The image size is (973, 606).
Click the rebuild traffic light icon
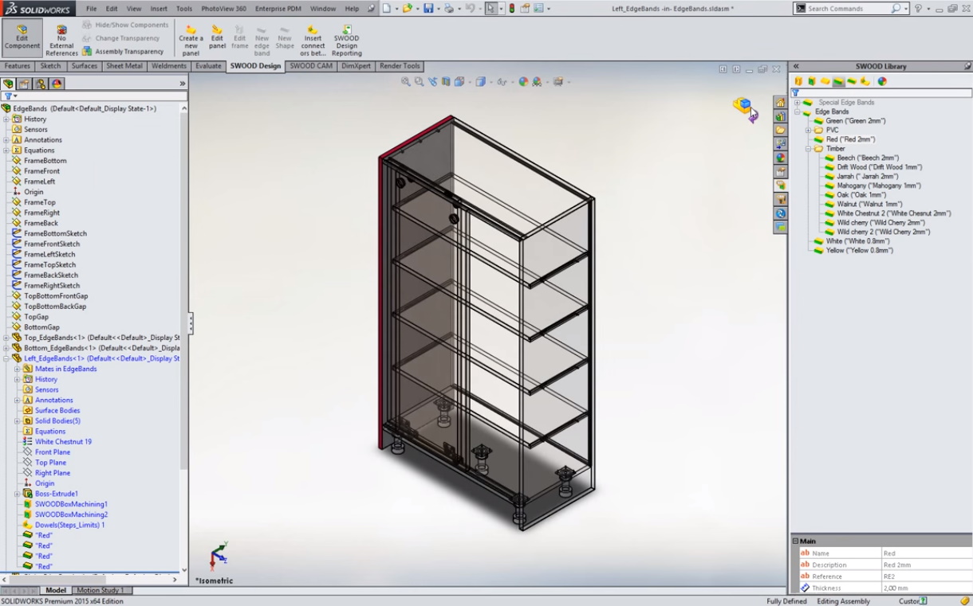tap(511, 9)
